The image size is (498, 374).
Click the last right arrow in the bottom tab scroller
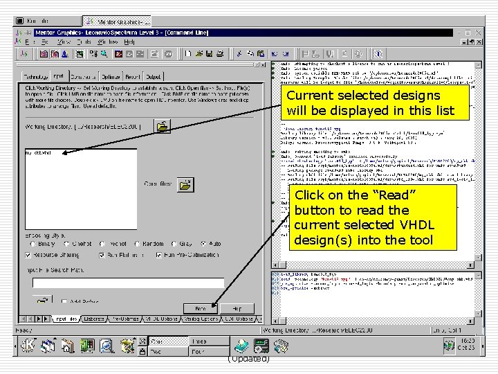point(46,319)
